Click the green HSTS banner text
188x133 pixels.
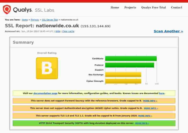click(x=86, y=123)
